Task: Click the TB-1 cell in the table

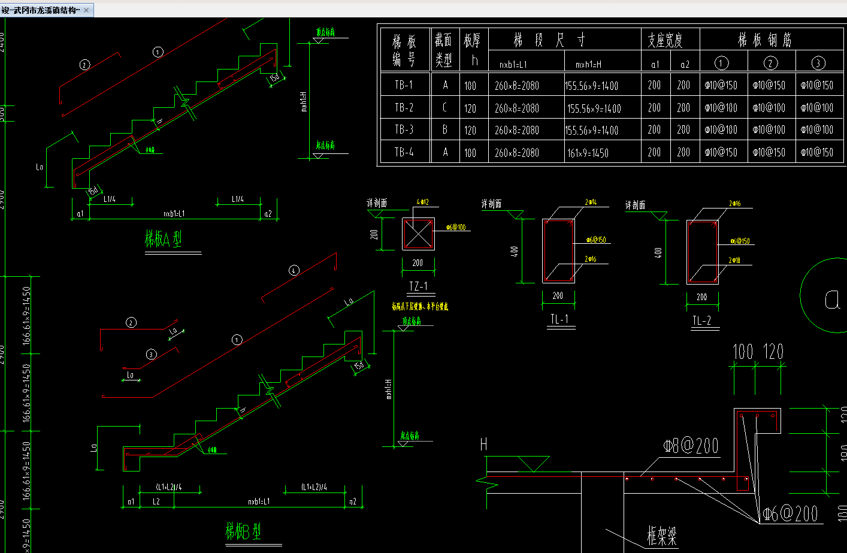Action: 404,85
